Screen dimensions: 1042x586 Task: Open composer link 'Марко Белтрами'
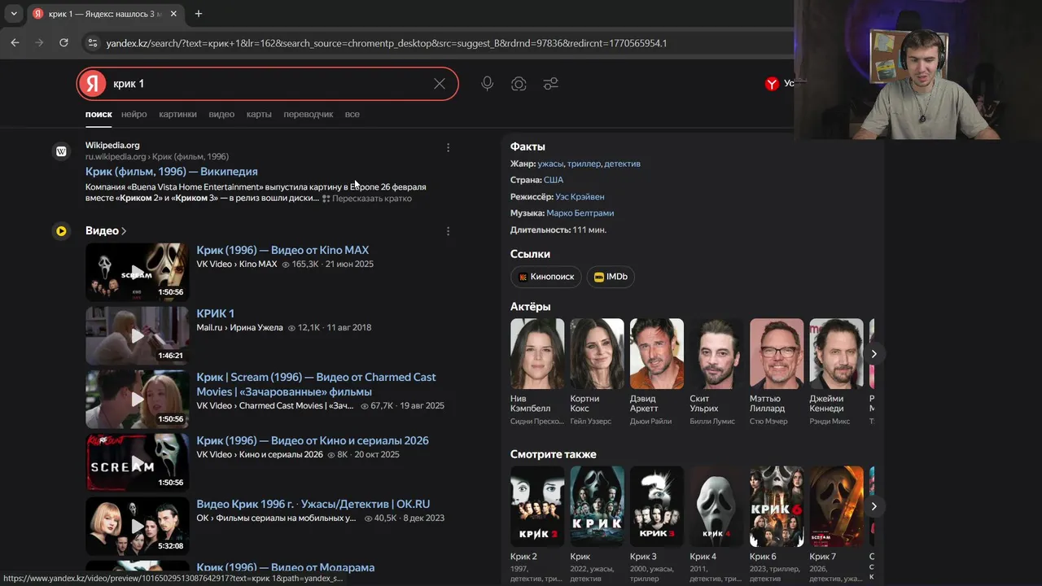click(x=580, y=213)
